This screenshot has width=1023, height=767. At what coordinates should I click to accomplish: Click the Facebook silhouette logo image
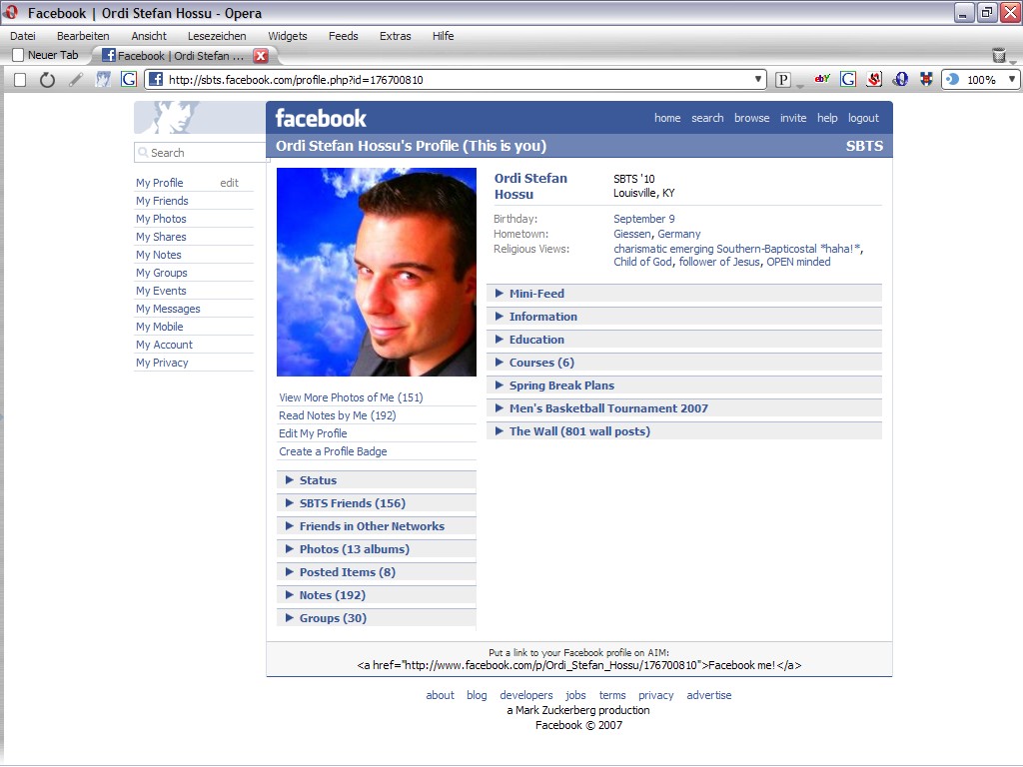(x=200, y=118)
